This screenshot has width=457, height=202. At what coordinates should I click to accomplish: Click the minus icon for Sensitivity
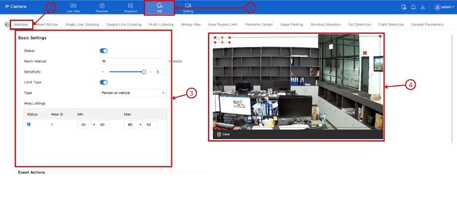tap(103, 72)
